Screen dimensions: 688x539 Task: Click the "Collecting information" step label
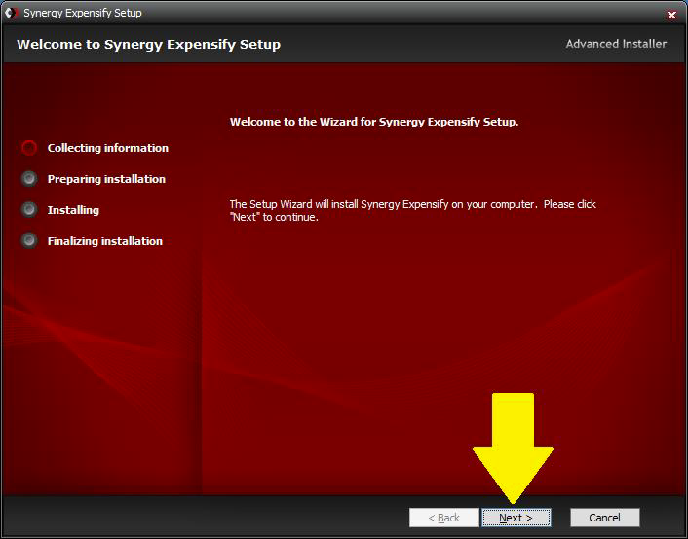108,148
